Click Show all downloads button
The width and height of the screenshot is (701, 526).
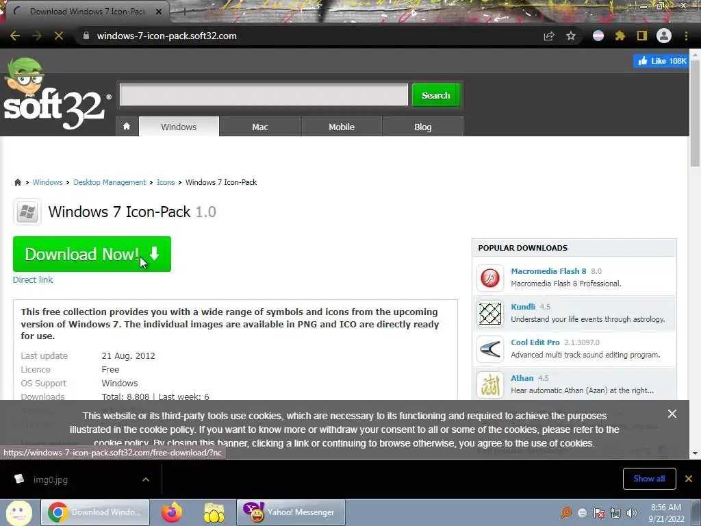649,479
